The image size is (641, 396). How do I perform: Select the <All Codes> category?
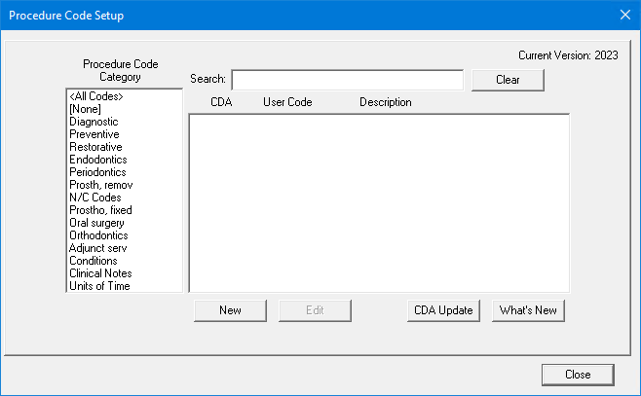(x=96, y=96)
